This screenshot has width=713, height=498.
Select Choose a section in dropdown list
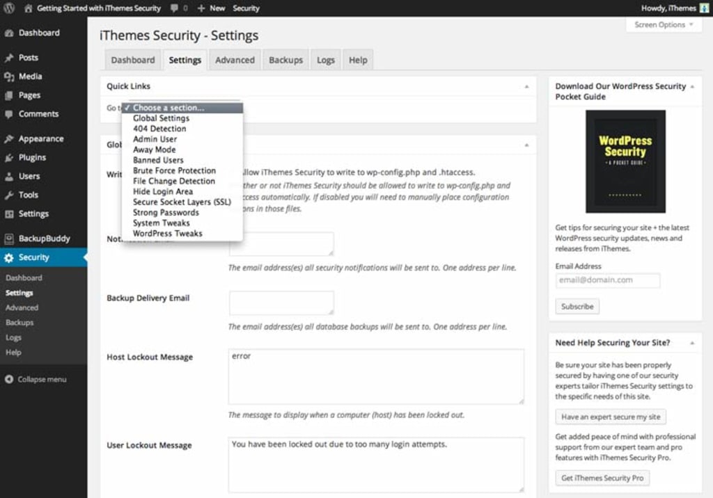click(182, 108)
